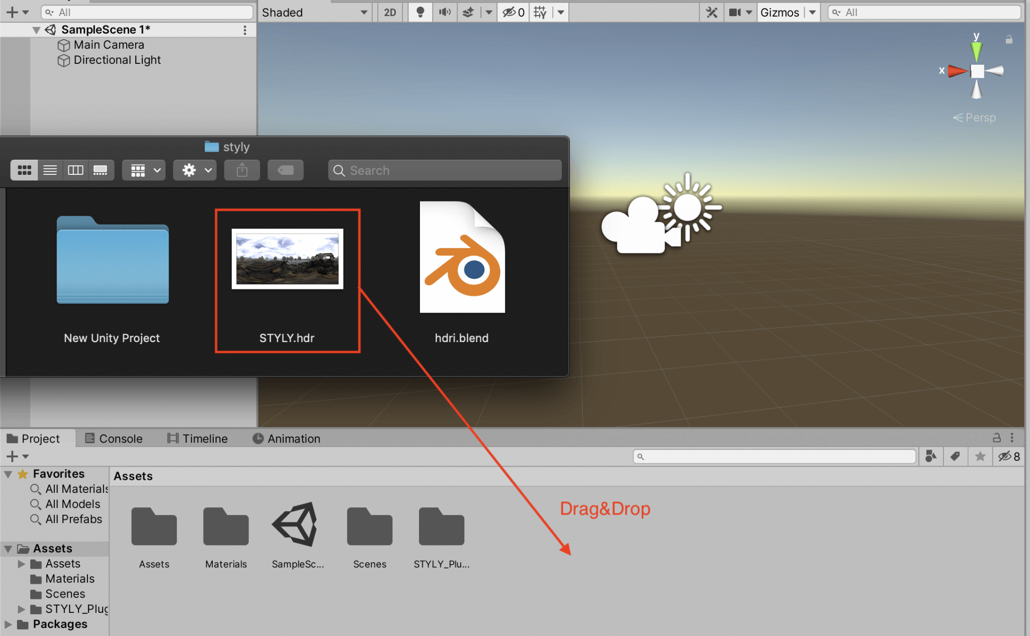
Task: Click the create (+) button in Project panel
Action: 11,456
